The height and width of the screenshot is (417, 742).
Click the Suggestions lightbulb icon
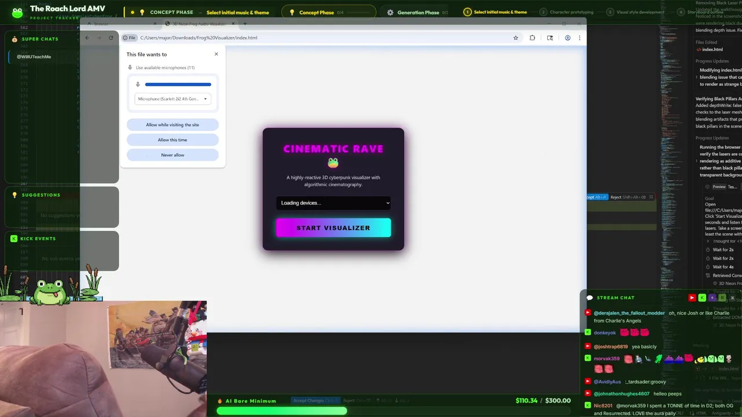click(x=14, y=195)
